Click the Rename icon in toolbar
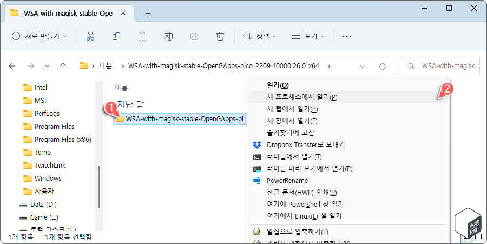 [168, 36]
